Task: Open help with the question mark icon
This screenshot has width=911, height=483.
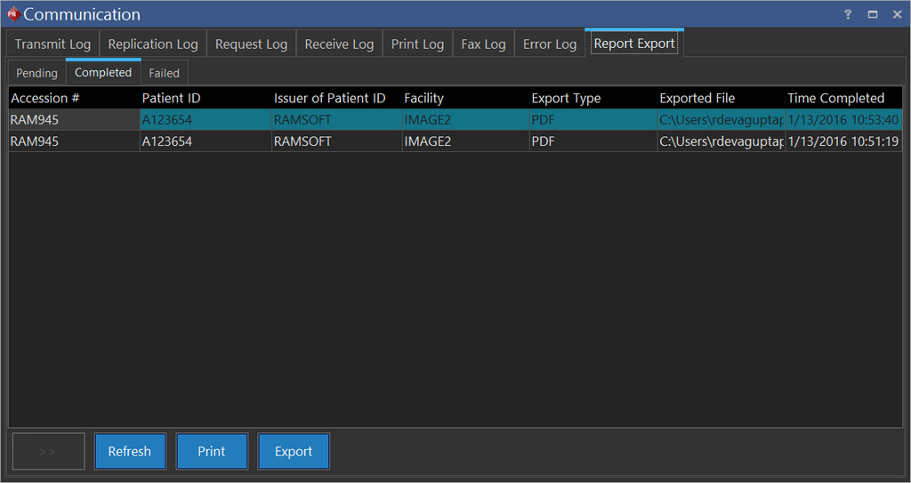Action: 848,15
